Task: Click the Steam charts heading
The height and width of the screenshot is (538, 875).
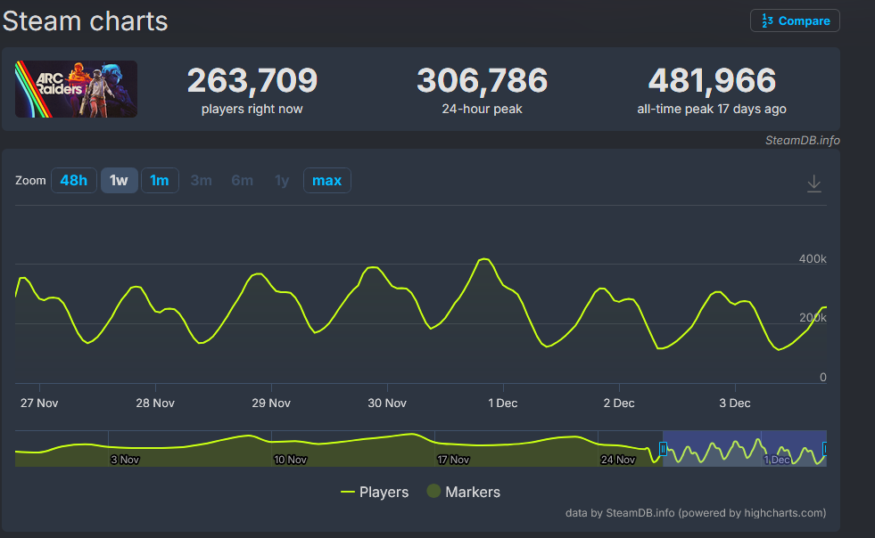Action: [x=86, y=21]
